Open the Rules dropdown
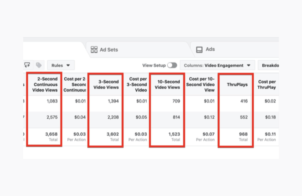 [x=61, y=65]
